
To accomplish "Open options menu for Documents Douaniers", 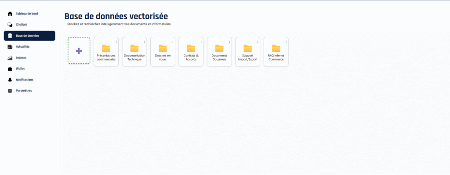I will coord(229,42).
